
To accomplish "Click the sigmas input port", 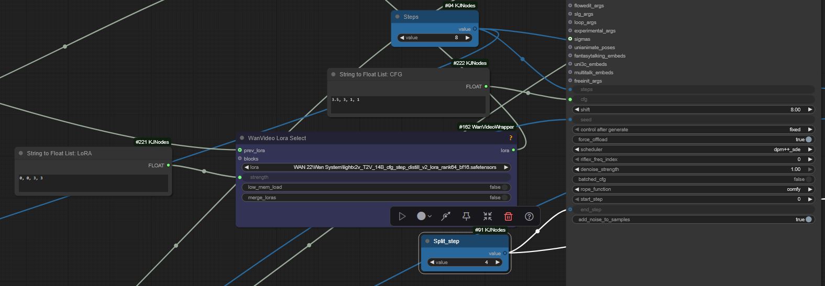I will (570, 39).
